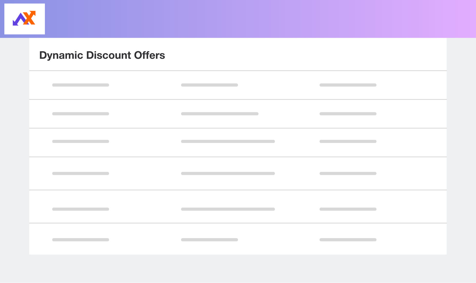Choose third row's right placeholder bar
476x283 pixels.
348,141
